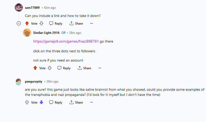Viewport: 206px width, 122px height.
Task: Upvote sam77889's comment
Action: click(x=27, y=24)
